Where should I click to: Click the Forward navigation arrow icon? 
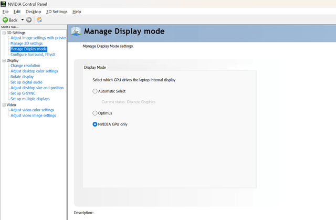coord(29,20)
